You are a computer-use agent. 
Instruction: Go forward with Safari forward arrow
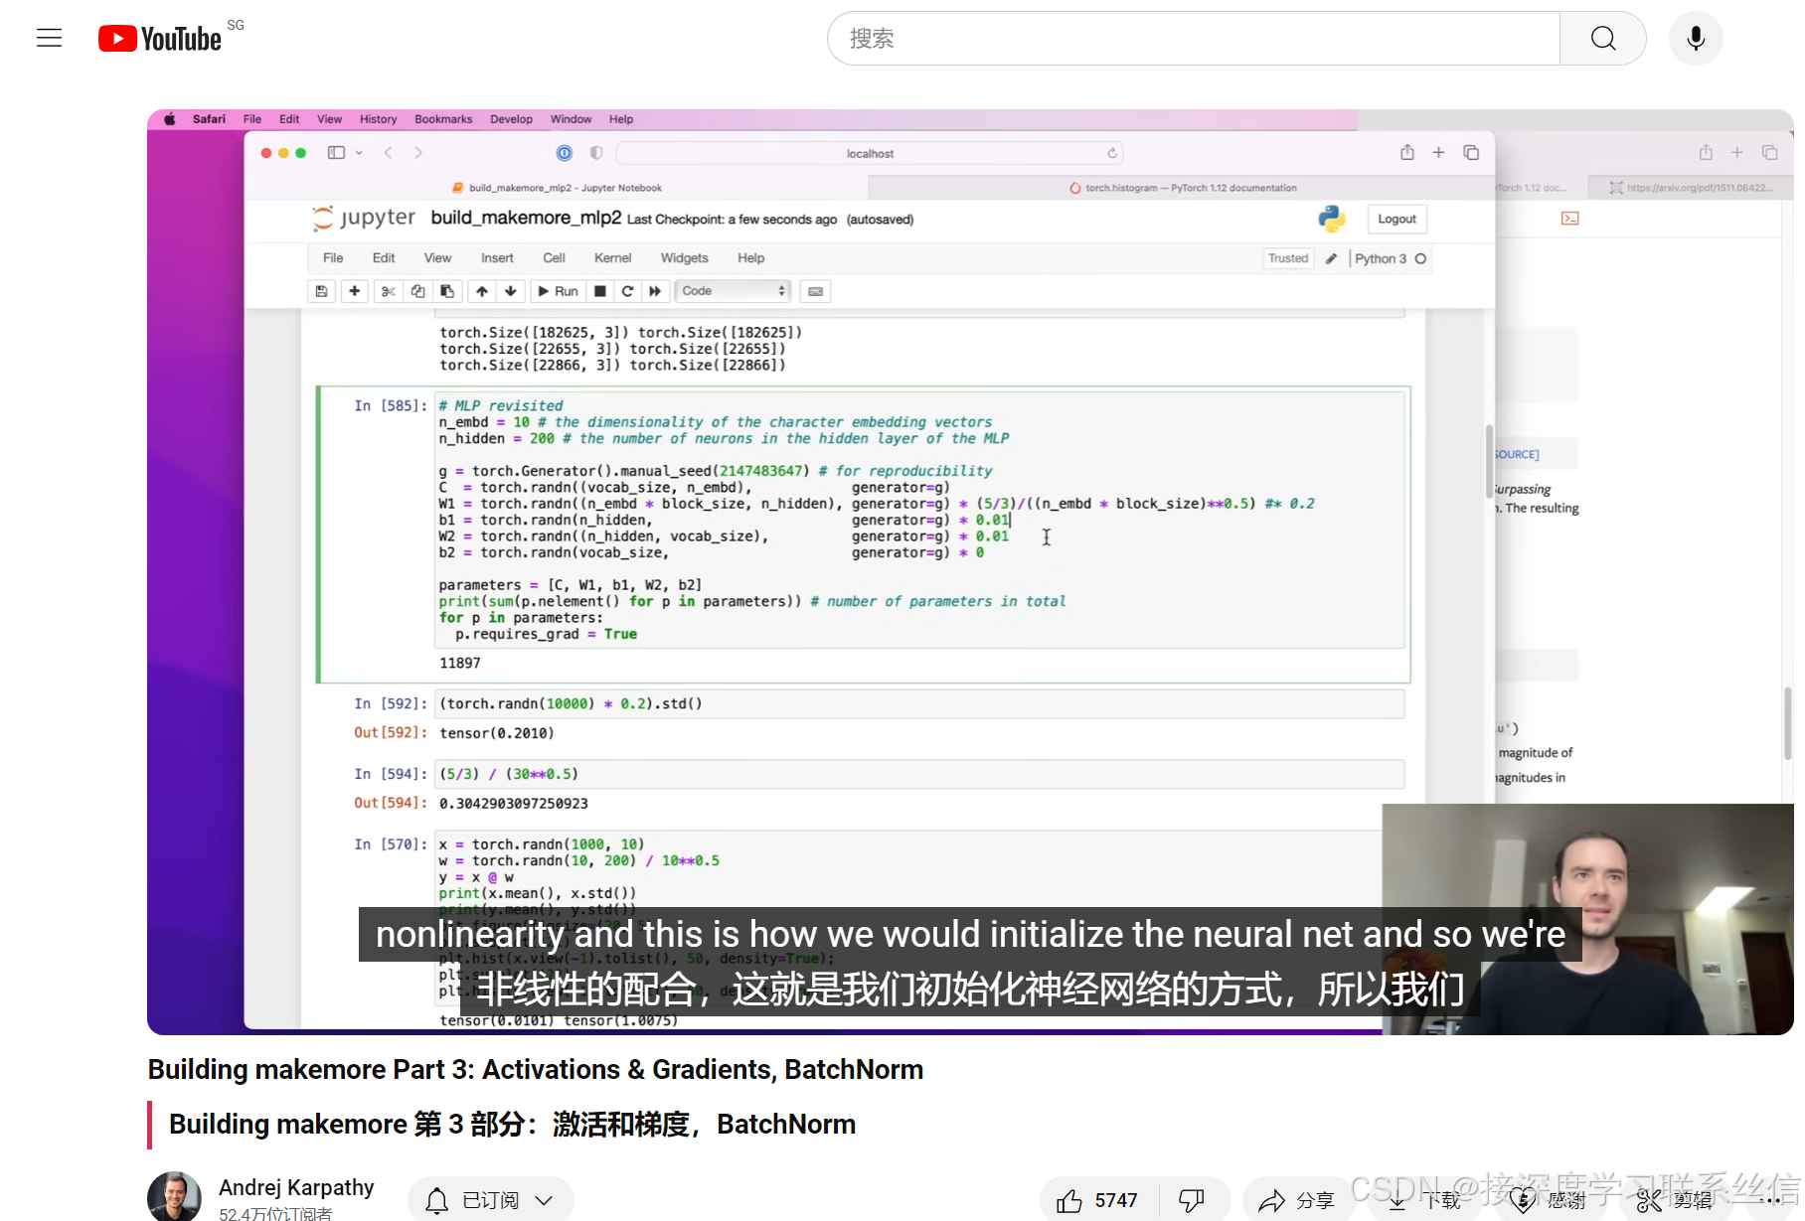click(418, 153)
